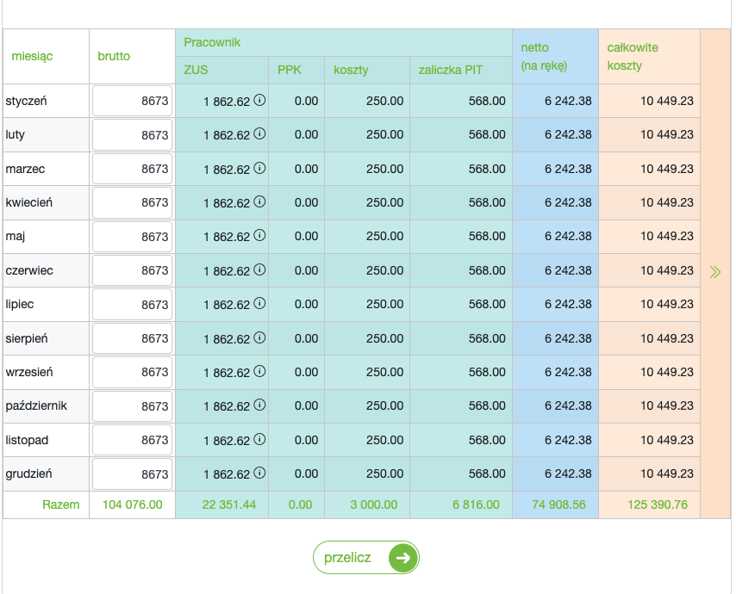Open ZUS info icon for czerwiec
736x594 pixels.
(259, 269)
